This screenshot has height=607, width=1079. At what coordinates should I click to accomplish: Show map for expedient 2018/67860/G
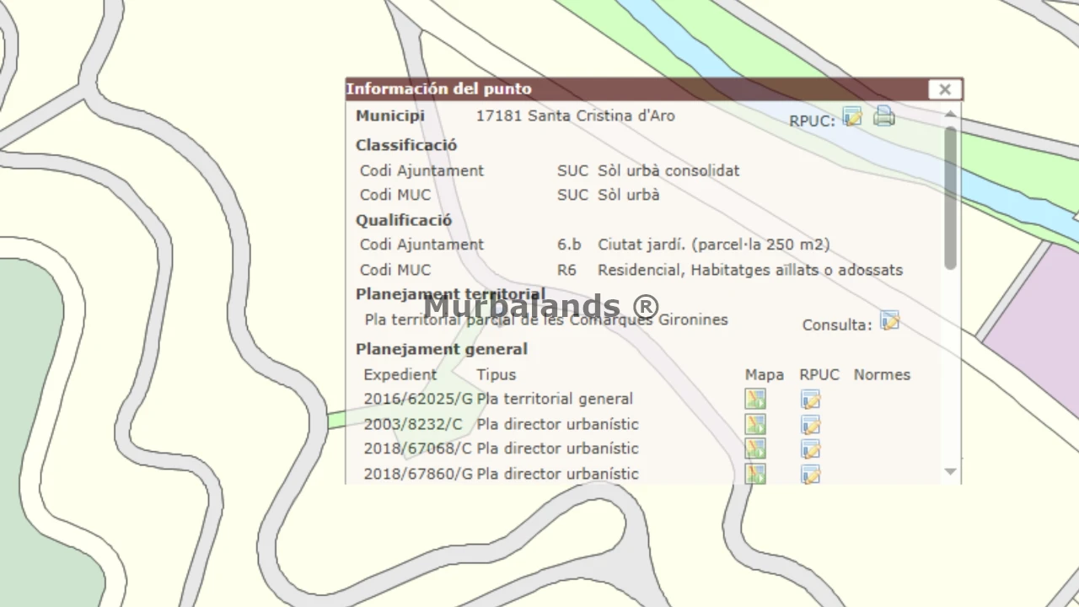[754, 474]
